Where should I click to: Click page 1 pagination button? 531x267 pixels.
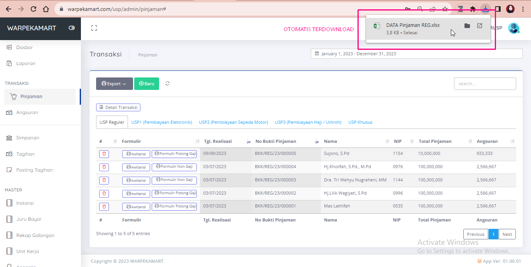(x=493, y=234)
